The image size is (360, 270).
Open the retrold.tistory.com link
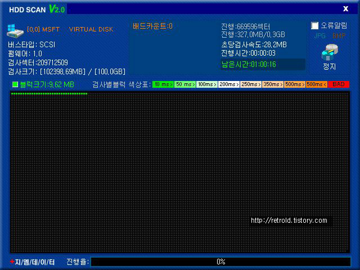coord(289,220)
